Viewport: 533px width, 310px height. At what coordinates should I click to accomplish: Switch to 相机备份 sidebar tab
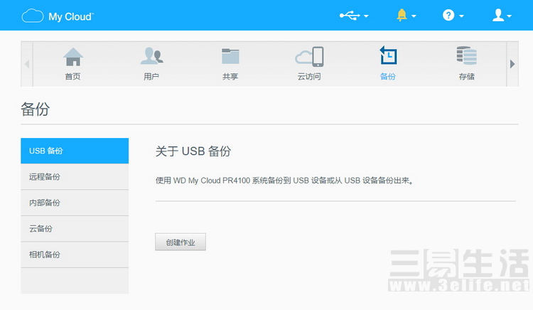point(75,255)
